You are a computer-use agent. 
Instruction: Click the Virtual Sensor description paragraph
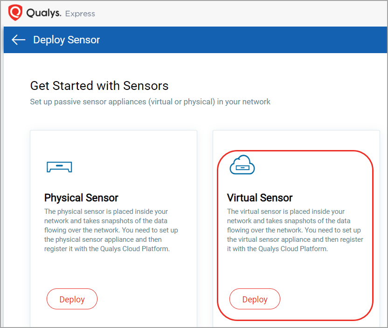pos(295,230)
